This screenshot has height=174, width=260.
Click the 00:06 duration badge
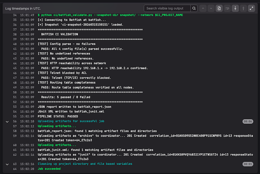248,121
